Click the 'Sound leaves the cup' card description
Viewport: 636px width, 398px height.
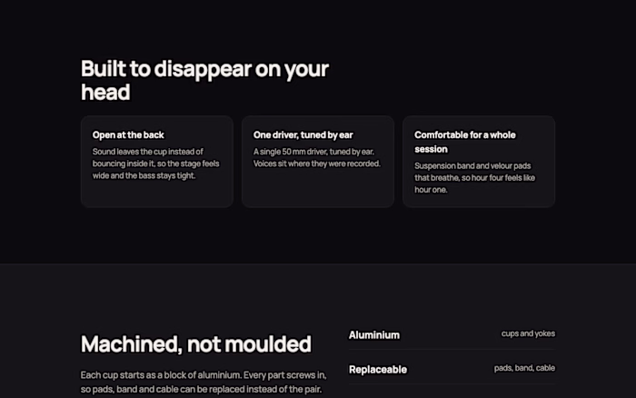point(155,164)
